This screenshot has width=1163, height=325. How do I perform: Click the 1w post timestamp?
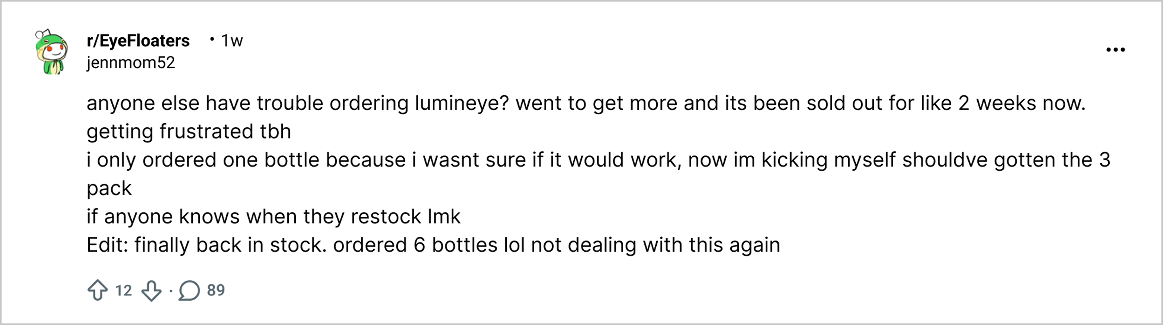click(232, 41)
